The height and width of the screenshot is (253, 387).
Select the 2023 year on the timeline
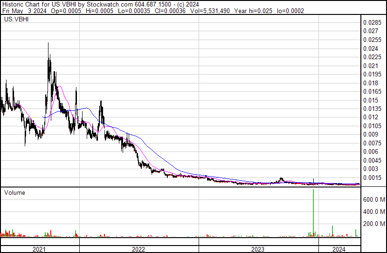point(258,249)
